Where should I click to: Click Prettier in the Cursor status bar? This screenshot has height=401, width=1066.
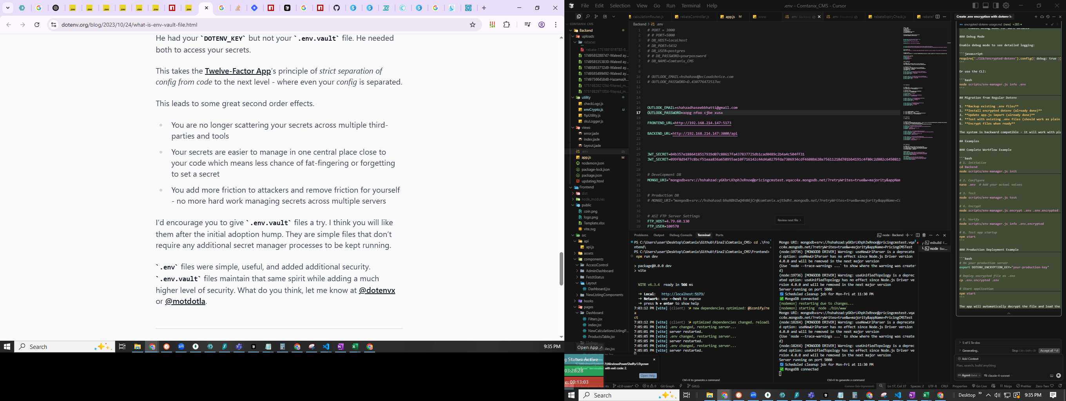tap(1024, 386)
